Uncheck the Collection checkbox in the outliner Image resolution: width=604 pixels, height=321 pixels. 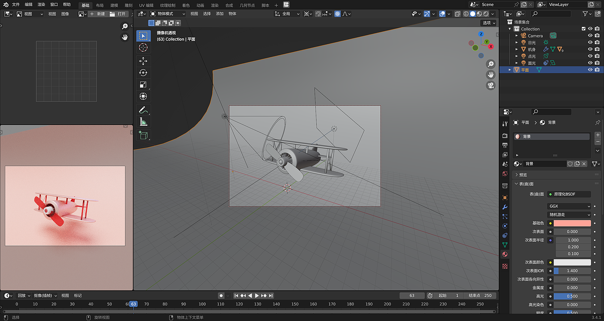tap(584, 29)
